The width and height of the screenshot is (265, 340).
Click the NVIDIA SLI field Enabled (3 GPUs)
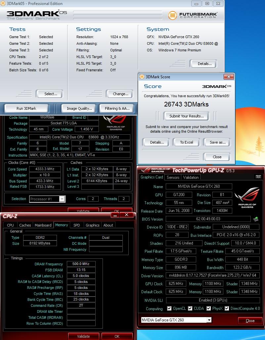(x=213, y=300)
